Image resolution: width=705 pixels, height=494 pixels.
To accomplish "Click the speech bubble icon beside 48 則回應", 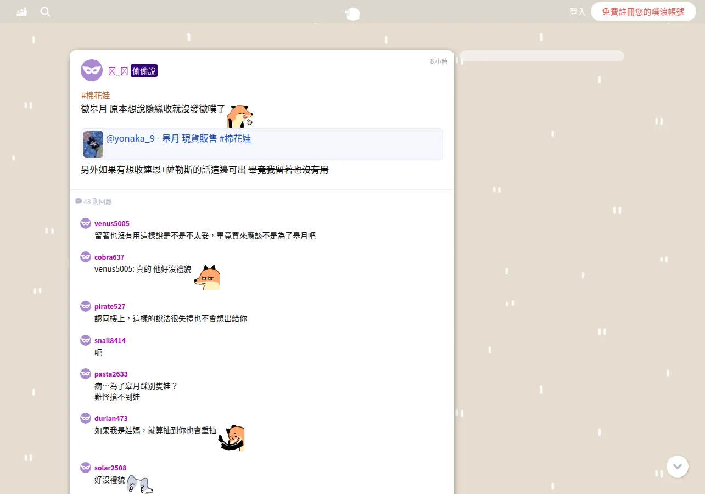I will tap(79, 201).
